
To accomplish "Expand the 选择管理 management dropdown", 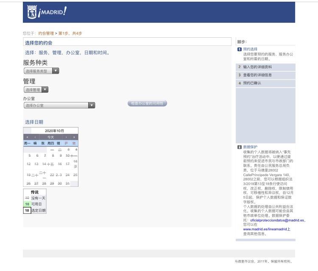I will point(36,89).
